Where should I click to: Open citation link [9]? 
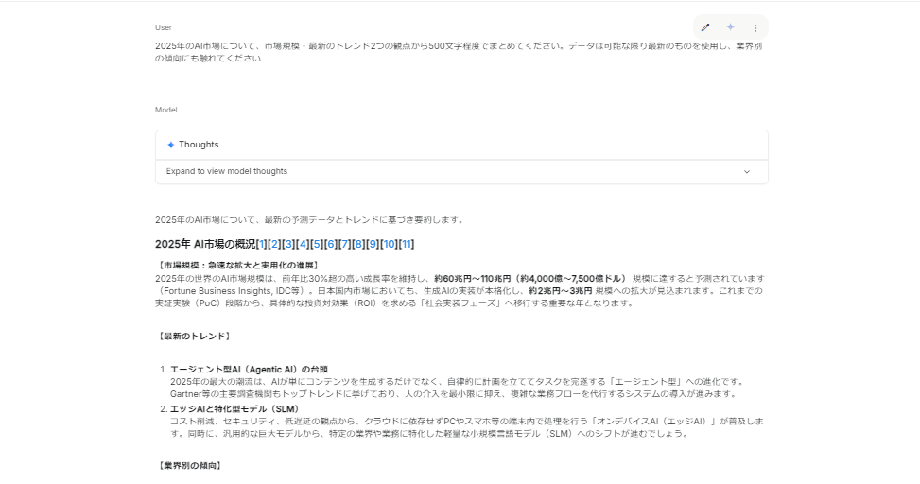click(x=373, y=244)
